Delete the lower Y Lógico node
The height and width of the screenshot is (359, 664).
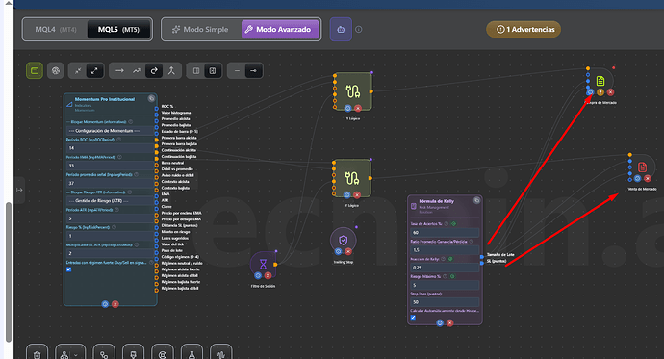coord(357,195)
